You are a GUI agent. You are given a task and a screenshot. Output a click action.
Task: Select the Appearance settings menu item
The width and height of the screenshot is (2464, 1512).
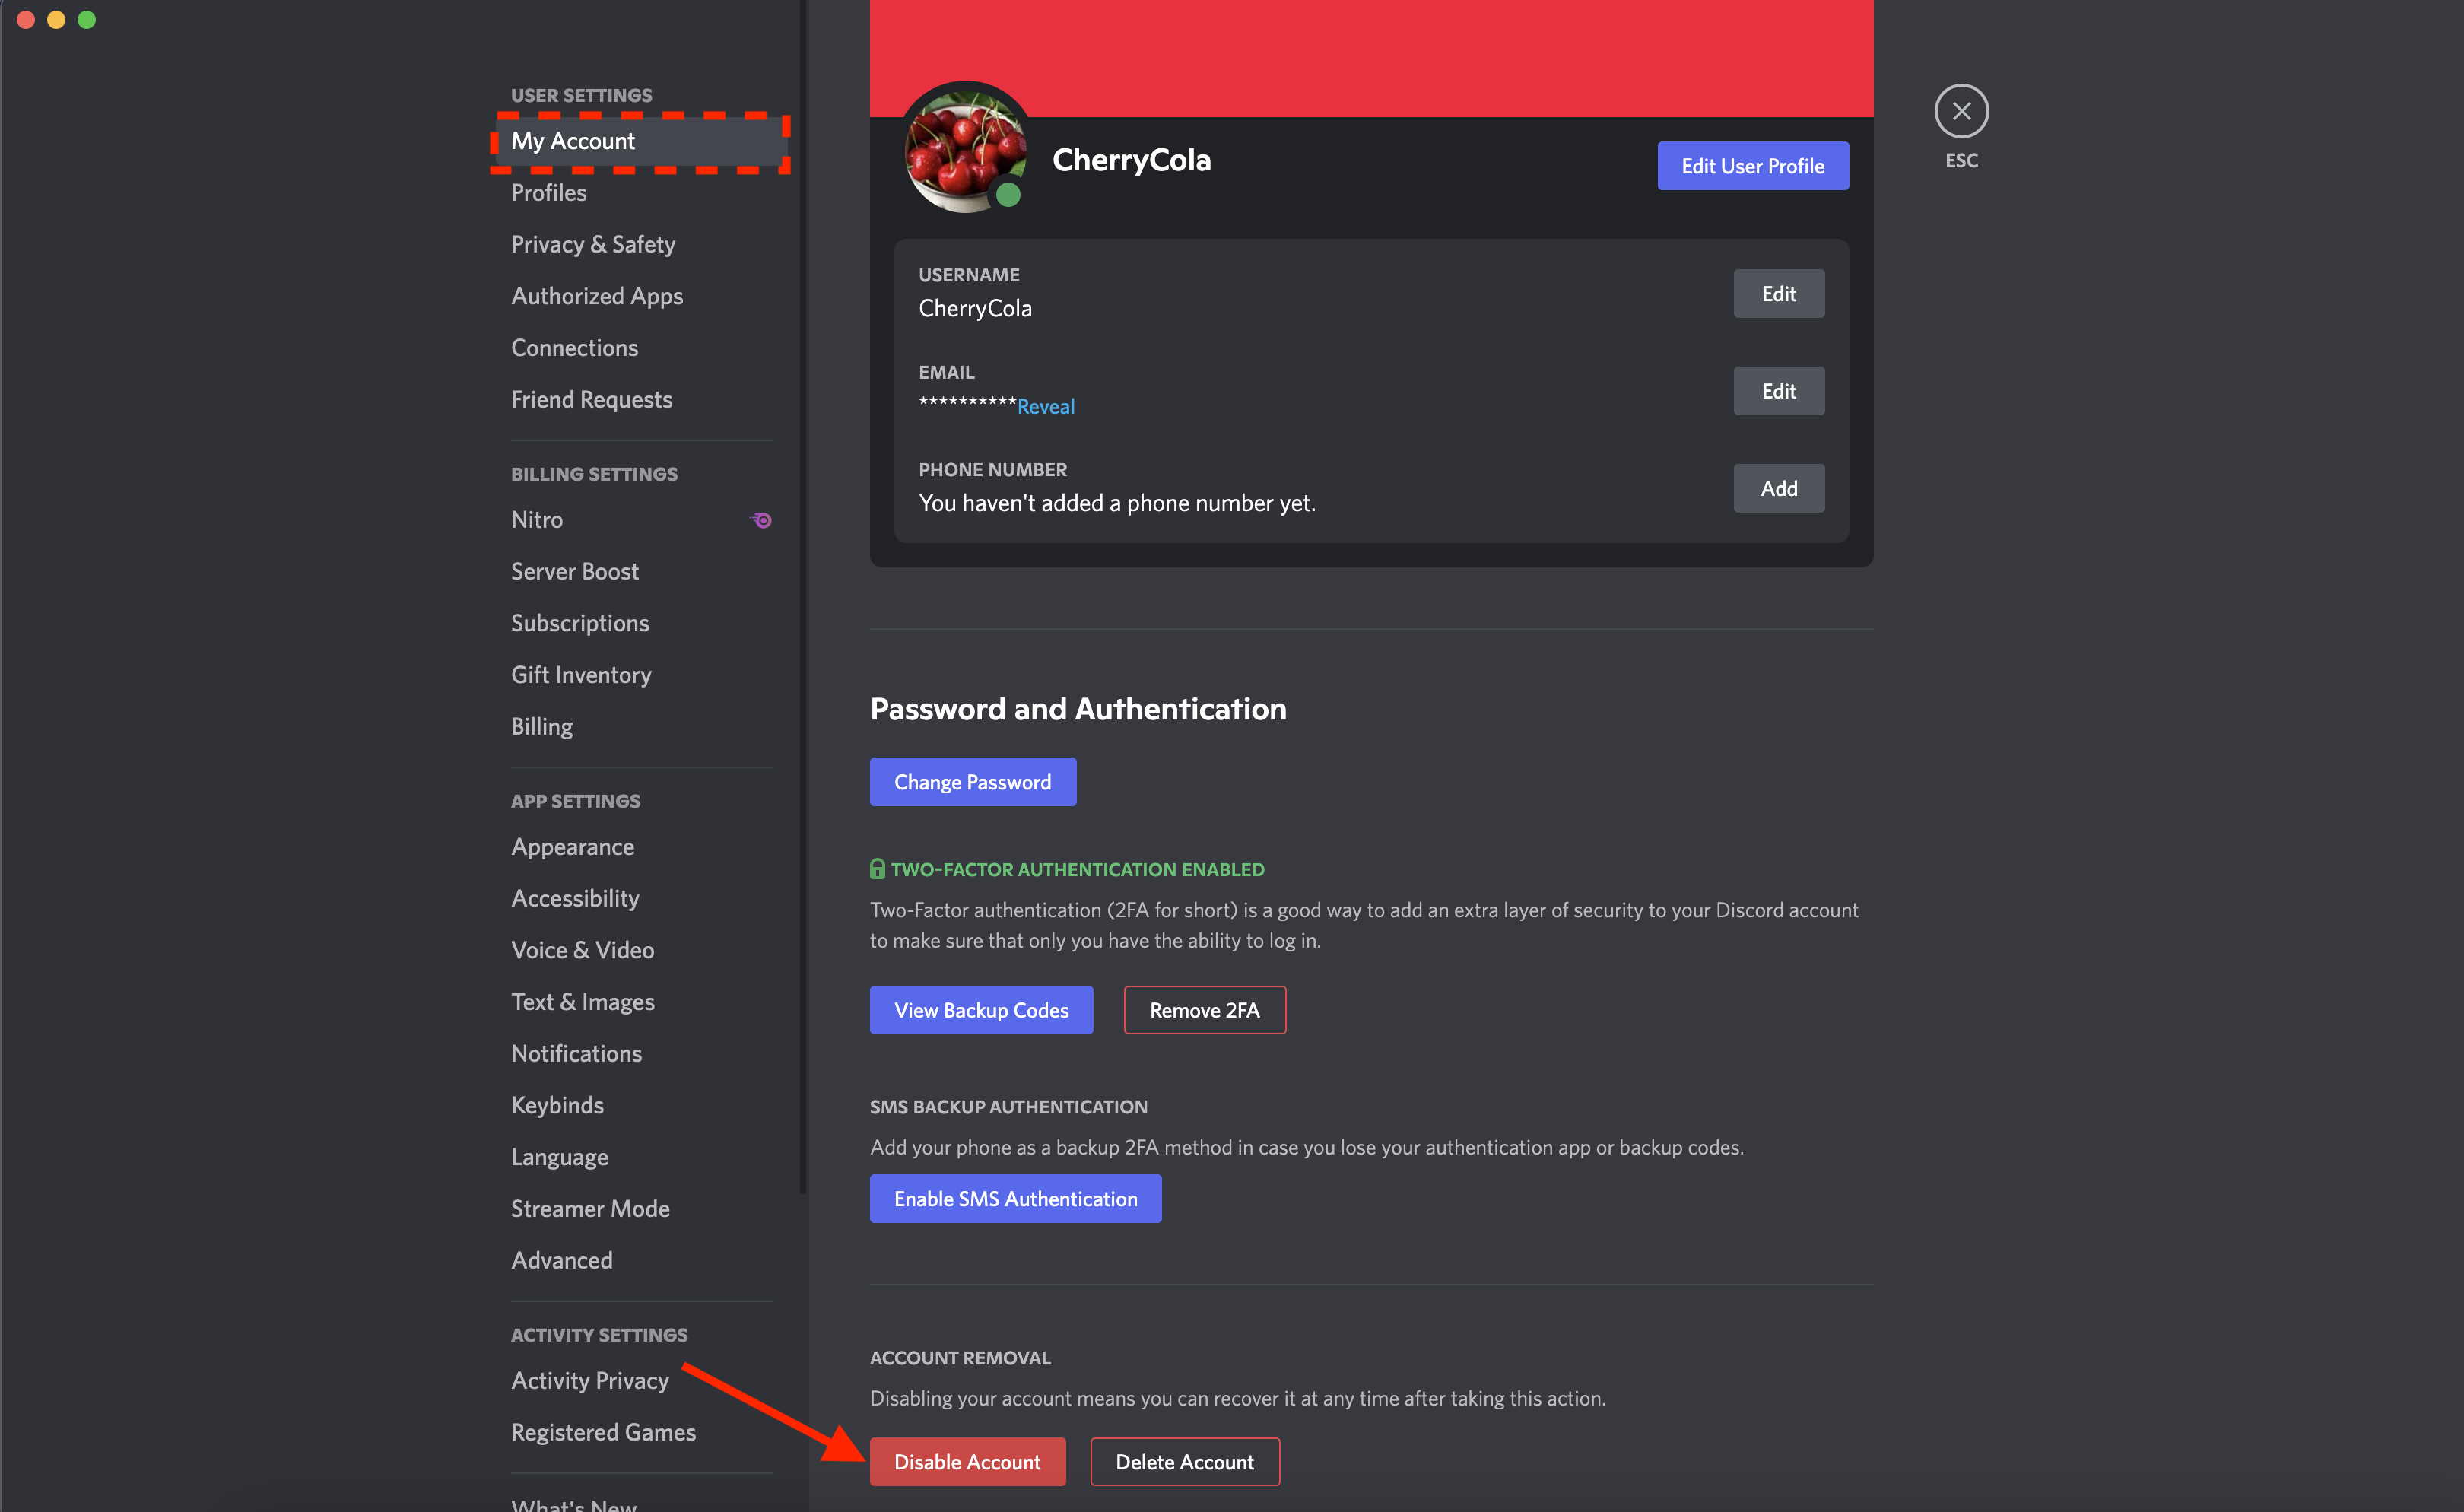570,845
